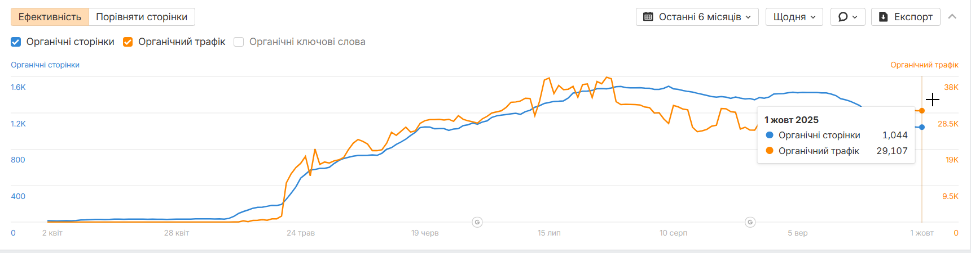971x253 pixels.
Task: Click the blue dot in the tooltip legend
Action: coord(770,135)
